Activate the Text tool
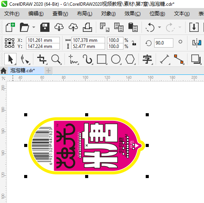 pyautogui.click(x=147, y=59)
